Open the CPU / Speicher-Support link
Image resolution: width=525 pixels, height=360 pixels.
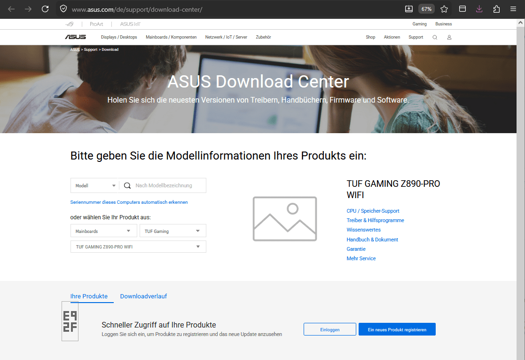tap(373, 211)
